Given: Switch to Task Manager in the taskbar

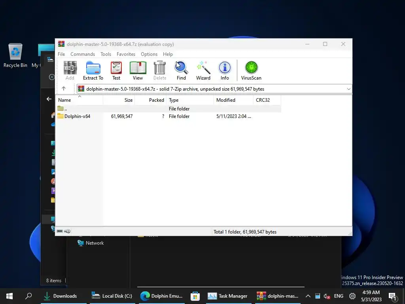Looking at the screenshot, I should 228,296.
